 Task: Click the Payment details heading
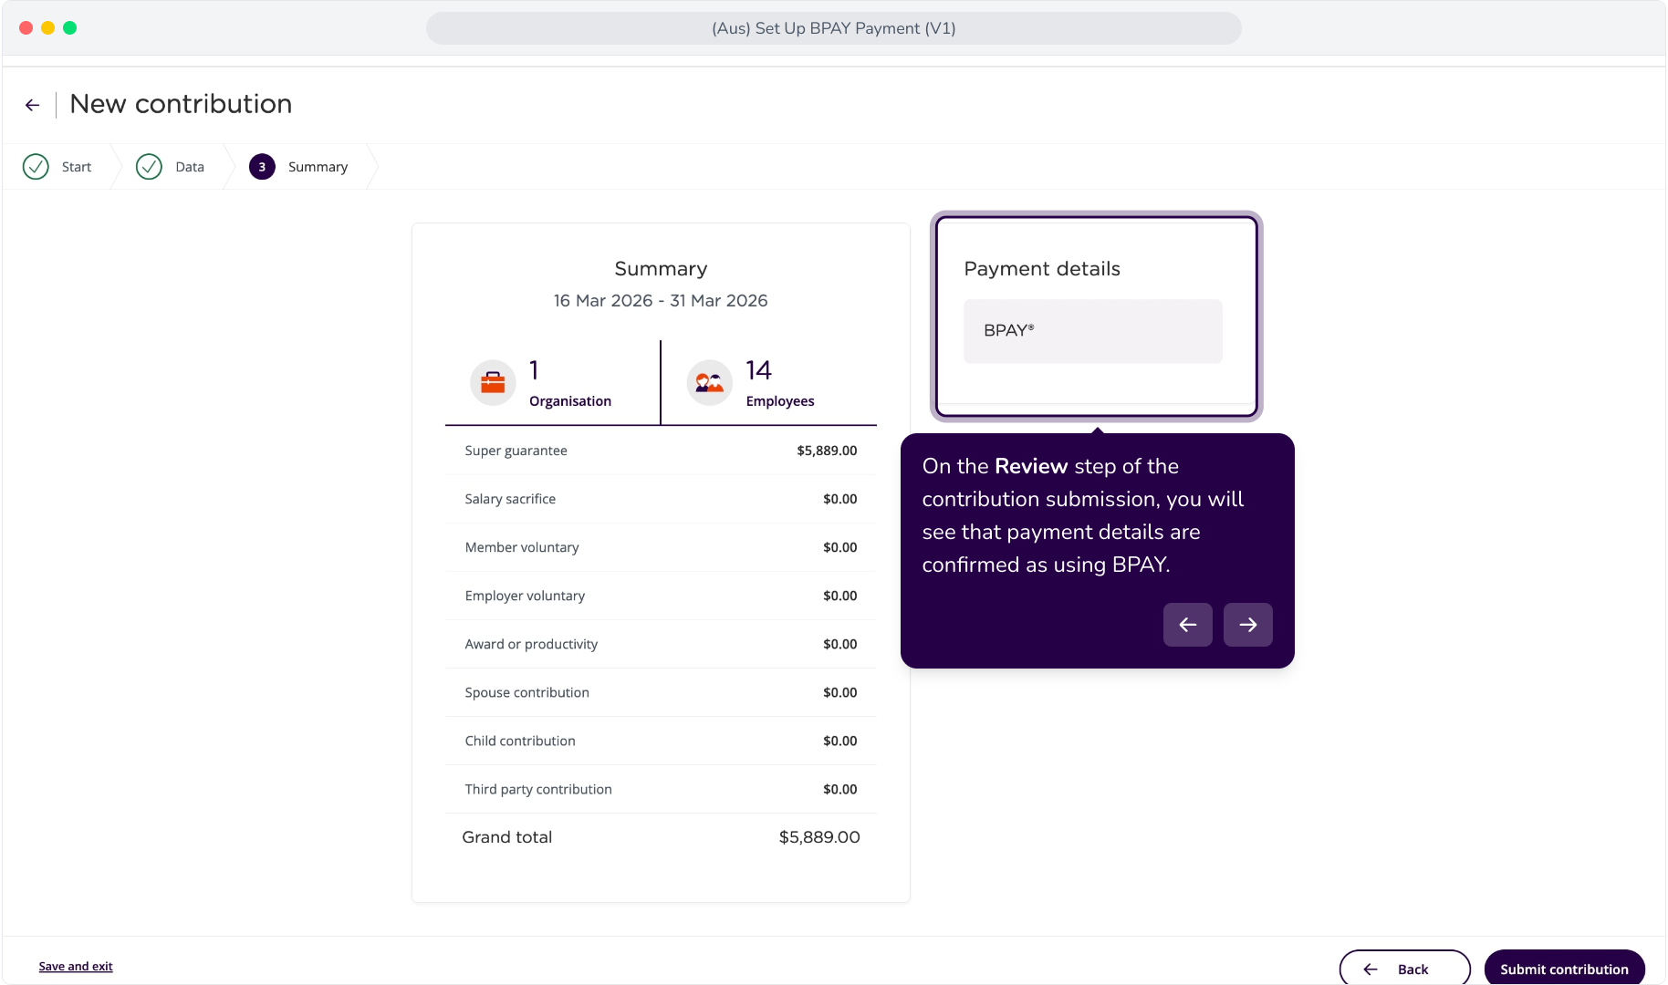(1042, 269)
